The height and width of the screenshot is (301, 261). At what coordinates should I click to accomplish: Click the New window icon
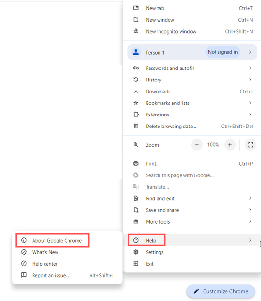[x=136, y=19]
